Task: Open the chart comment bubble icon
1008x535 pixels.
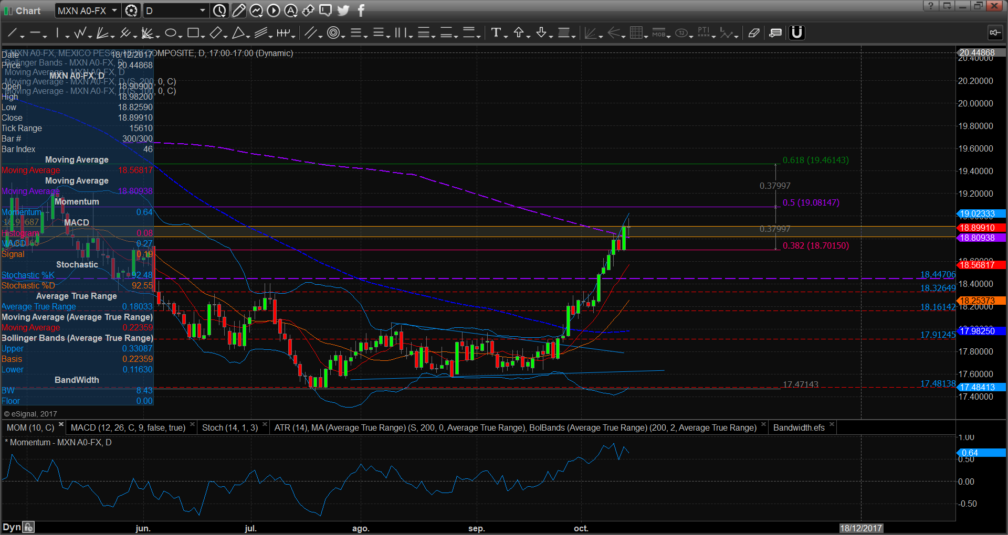Action: pos(325,10)
